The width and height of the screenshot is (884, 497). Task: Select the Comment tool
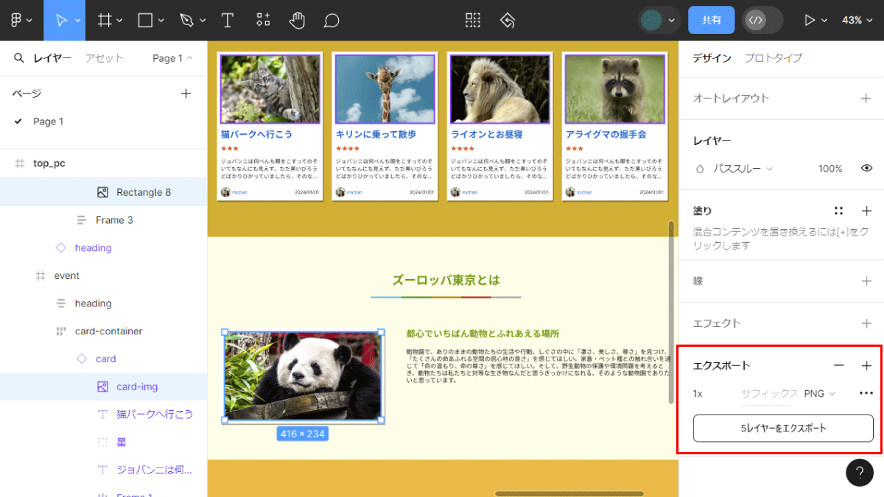click(x=331, y=20)
